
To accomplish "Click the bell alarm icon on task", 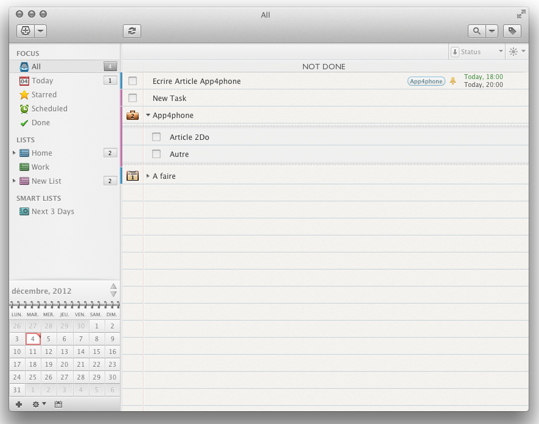I will click(453, 81).
